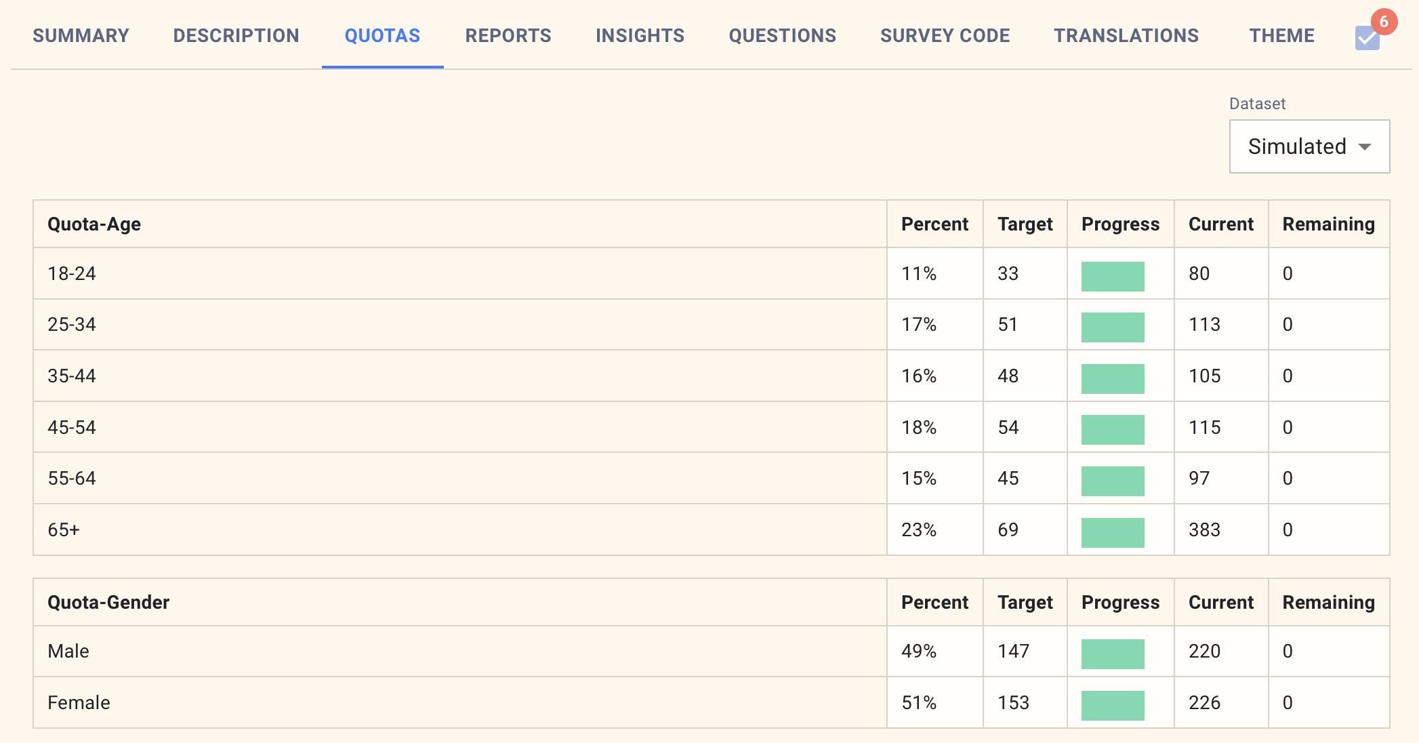Select the Quotas tab
The width and height of the screenshot is (1419, 743).
point(382,35)
